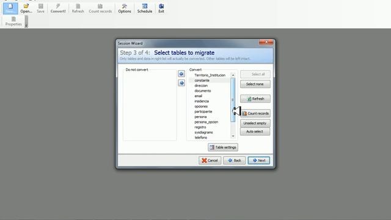This screenshot has width=391, height=220.
Task: Click the Refresh toolbar icon
Action: [x=78, y=8]
